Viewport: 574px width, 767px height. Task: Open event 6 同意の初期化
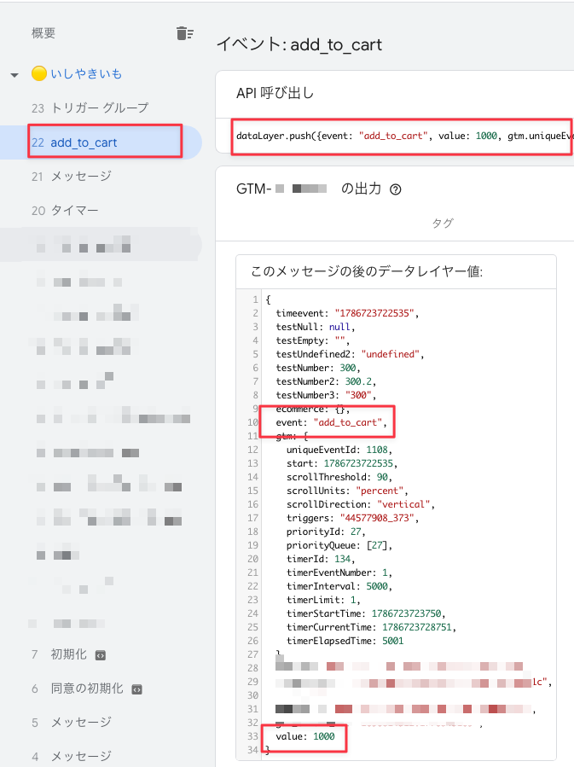pos(78,689)
